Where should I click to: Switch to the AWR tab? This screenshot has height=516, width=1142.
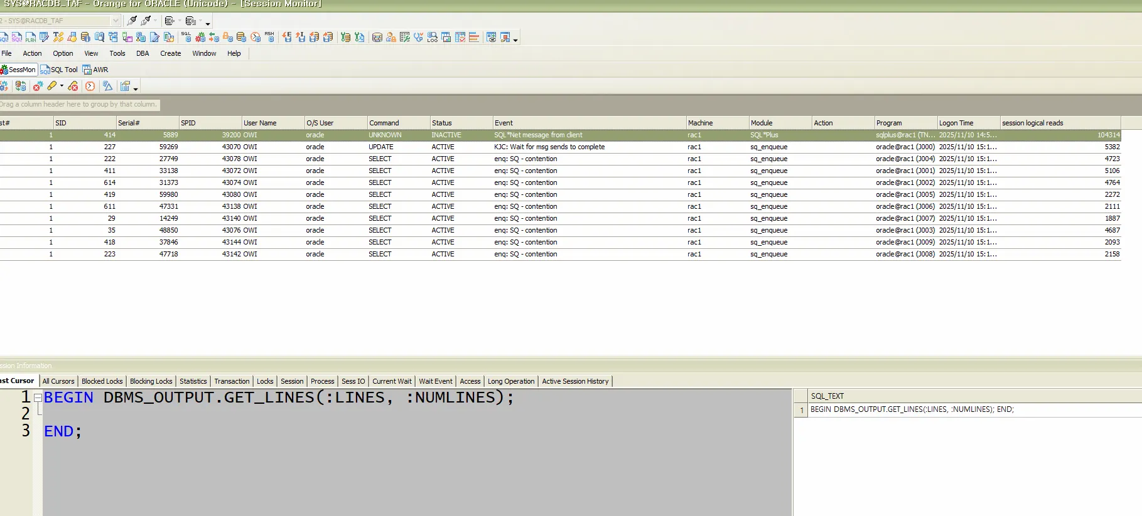pos(95,70)
